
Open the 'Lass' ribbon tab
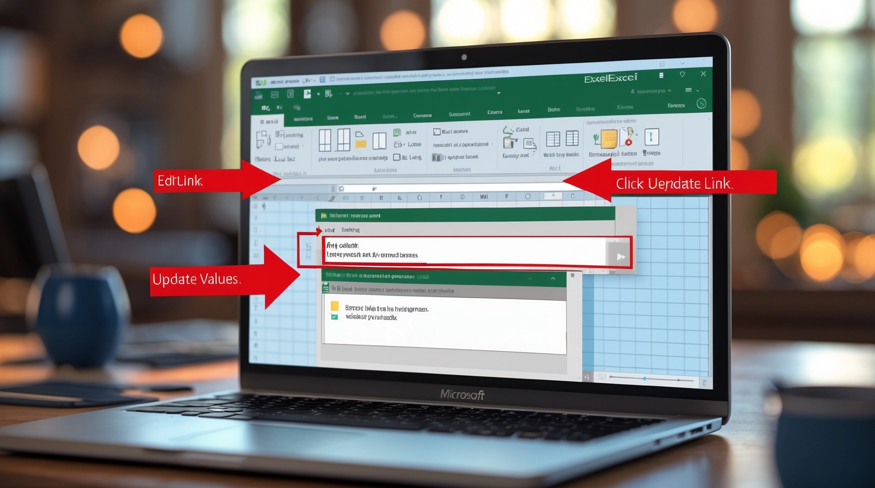click(524, 111)
